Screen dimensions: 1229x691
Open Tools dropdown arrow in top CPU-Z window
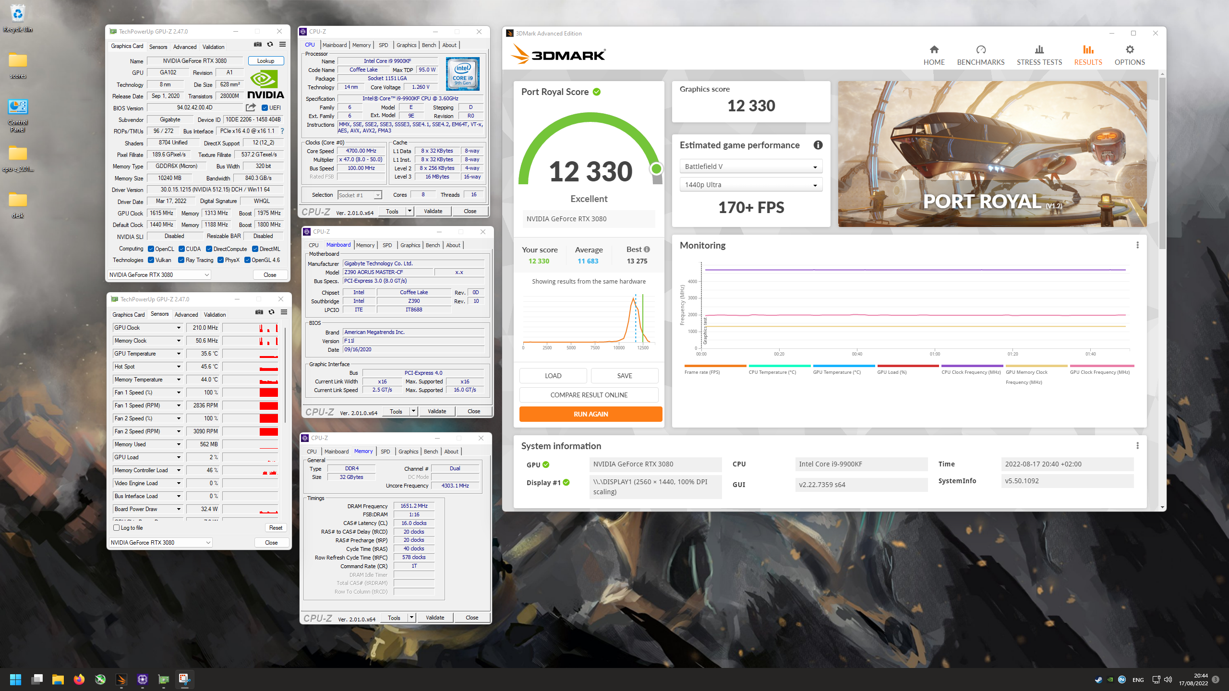[410, 211]
